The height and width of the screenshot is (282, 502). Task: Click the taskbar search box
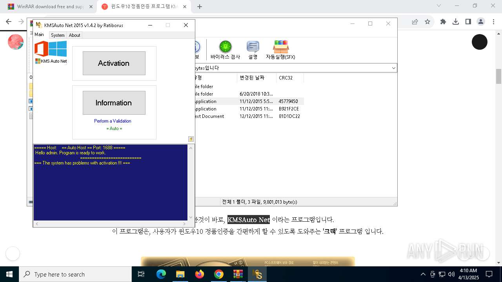click(75, 274)
